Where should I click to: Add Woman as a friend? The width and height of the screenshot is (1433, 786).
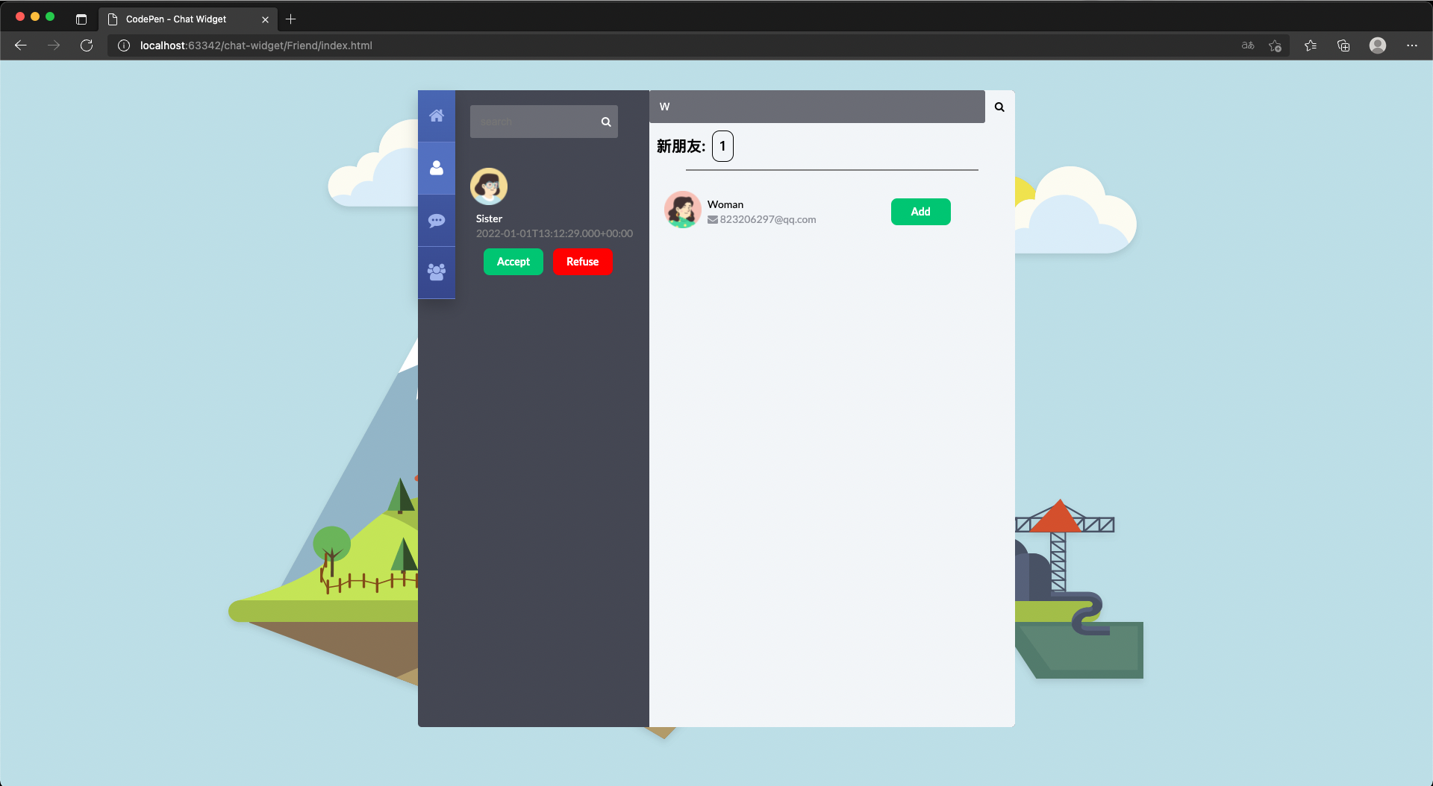click(920, 212)
